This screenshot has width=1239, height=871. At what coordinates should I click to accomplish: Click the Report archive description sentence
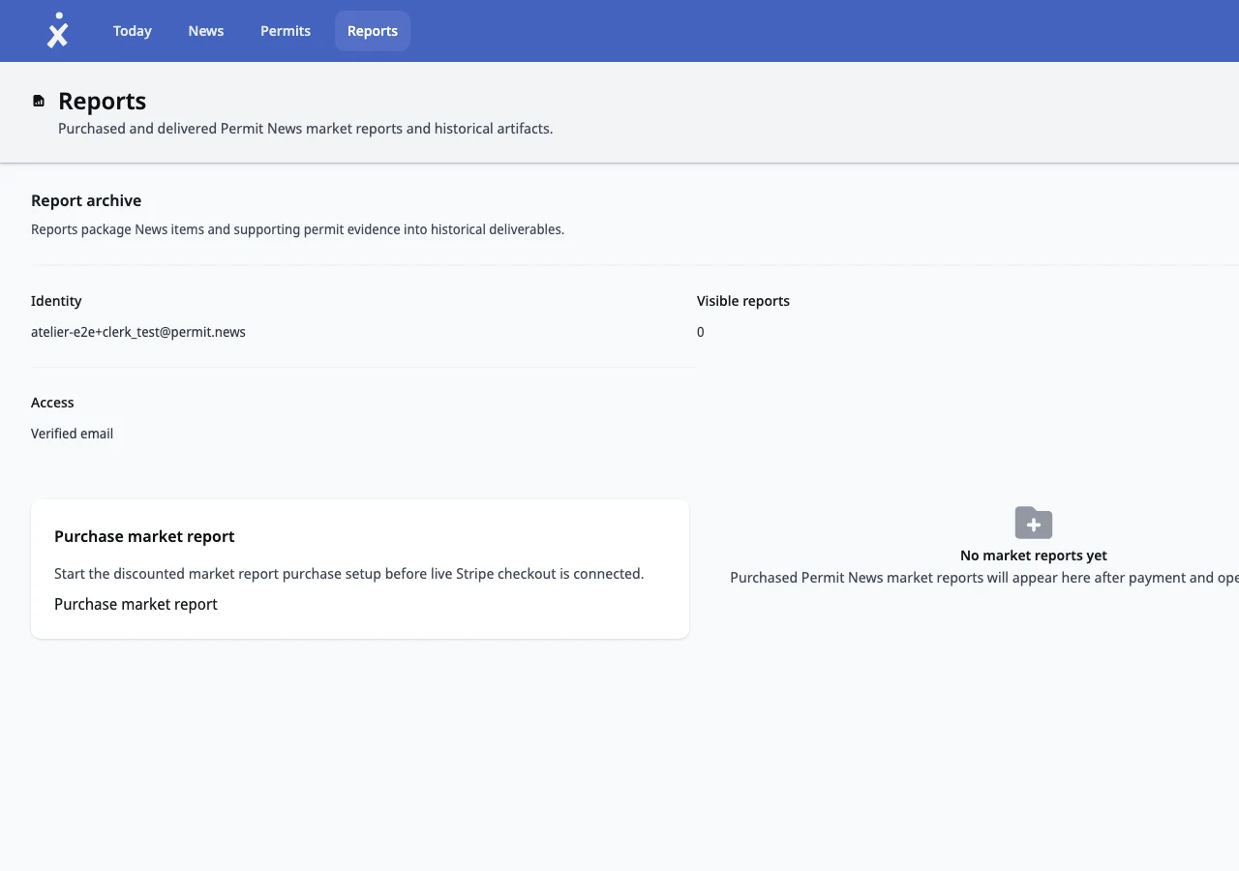(297, 229)
